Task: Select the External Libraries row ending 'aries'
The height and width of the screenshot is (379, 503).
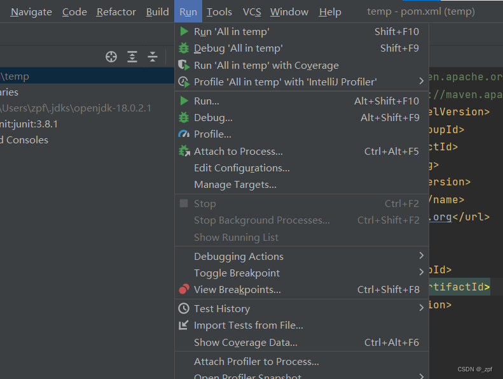Action: tap(87, 92)
